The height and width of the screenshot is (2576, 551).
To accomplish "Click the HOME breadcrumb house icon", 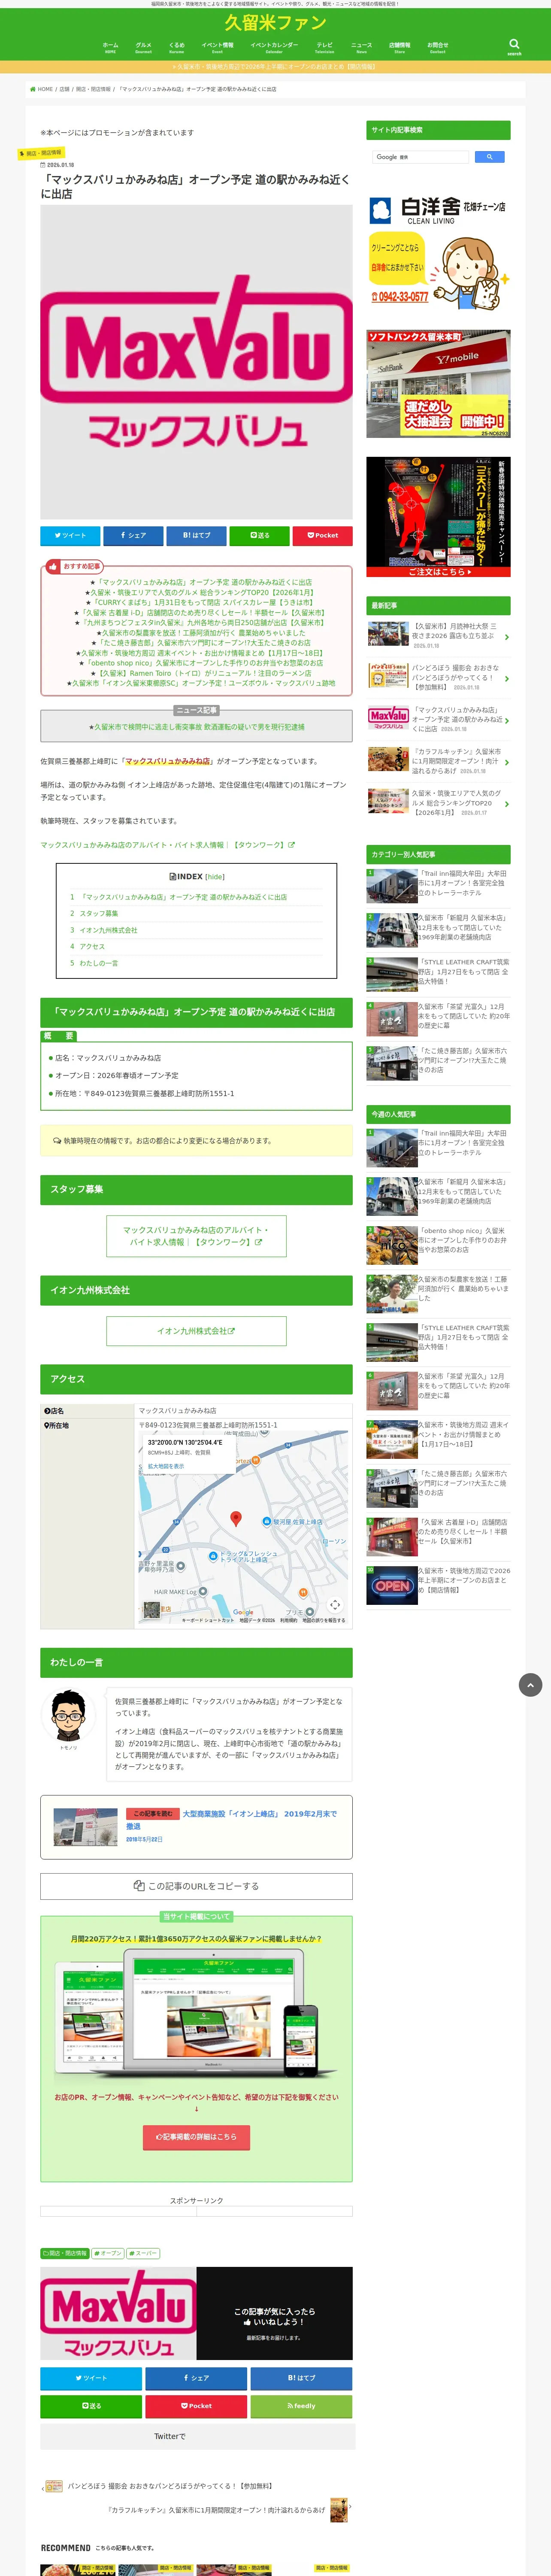I will tap(33, 89).
